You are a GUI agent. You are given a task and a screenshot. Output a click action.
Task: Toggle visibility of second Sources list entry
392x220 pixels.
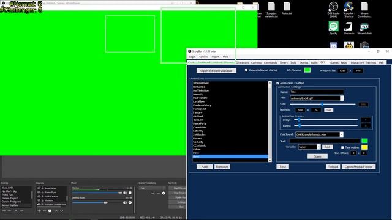(x=39, y=193)
